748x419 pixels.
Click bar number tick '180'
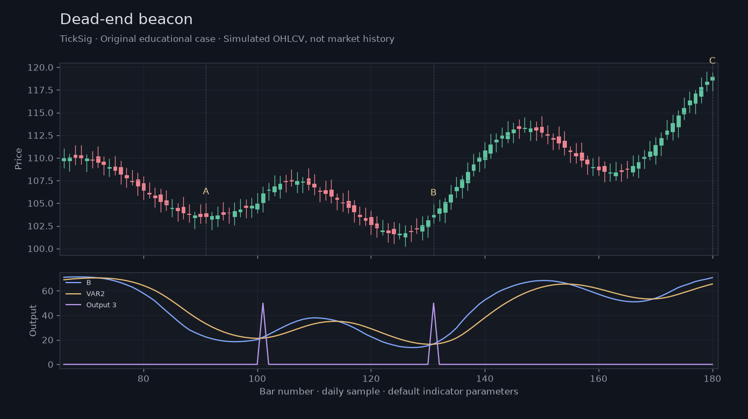[713, 378]
